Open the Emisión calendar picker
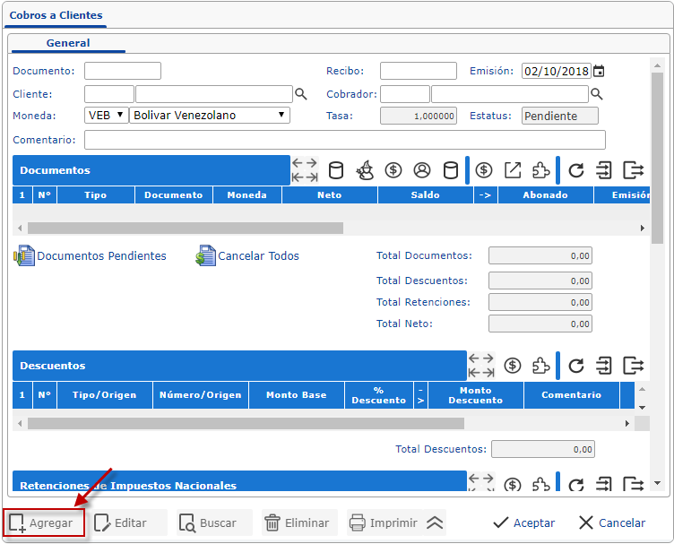 599,72
